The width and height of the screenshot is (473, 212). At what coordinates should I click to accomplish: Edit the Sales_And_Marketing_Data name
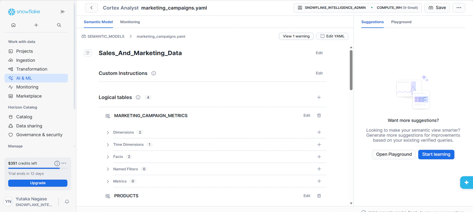point(319,53)
